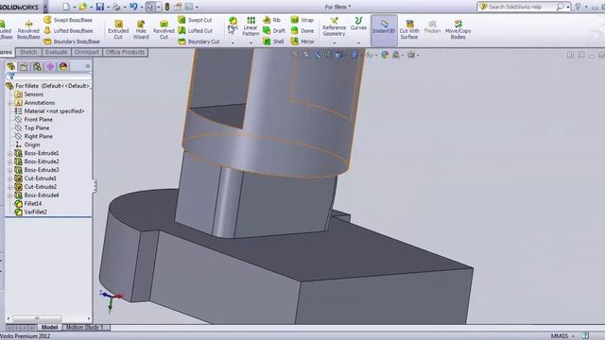Activate the Extruded Cut tool
The width and height of the screenshot is (605, 340).
118,29
